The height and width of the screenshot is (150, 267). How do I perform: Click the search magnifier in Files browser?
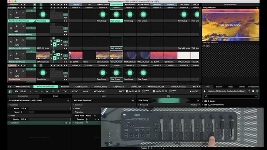(206, 96)
